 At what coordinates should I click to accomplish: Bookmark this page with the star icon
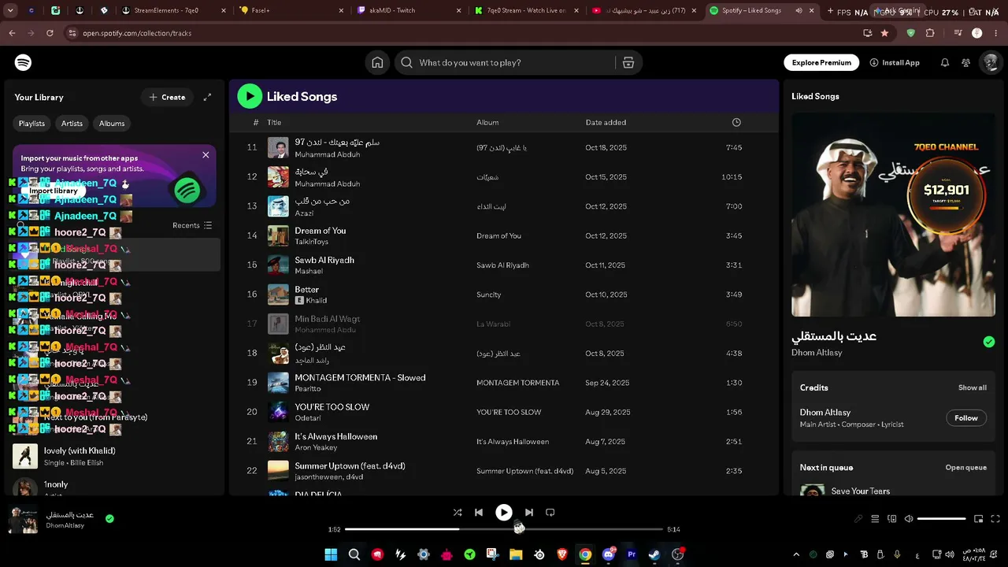point(885,33)
